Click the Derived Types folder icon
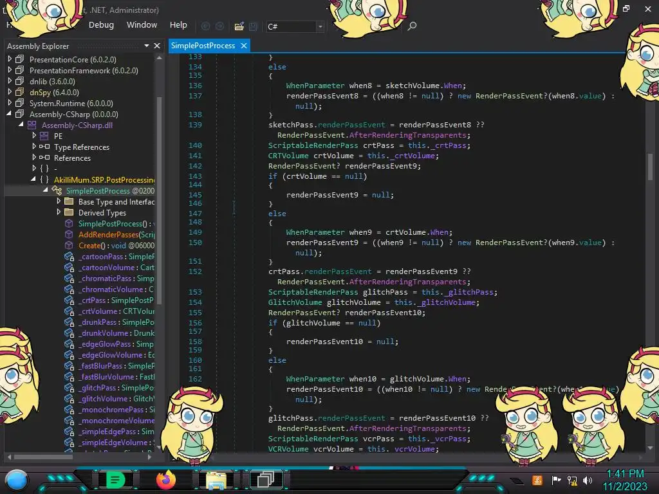 [x=69, y=212]
